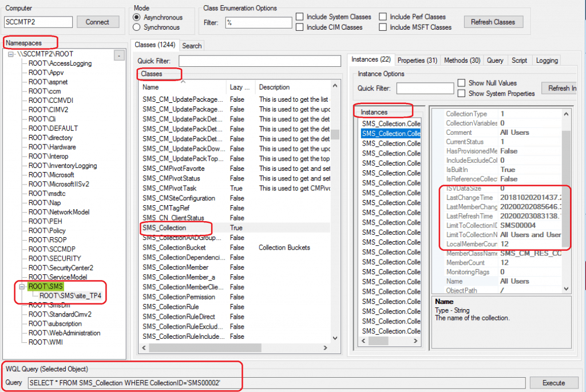
Task: Toggle Show Null Values checkbox
Action: [462, 83]
